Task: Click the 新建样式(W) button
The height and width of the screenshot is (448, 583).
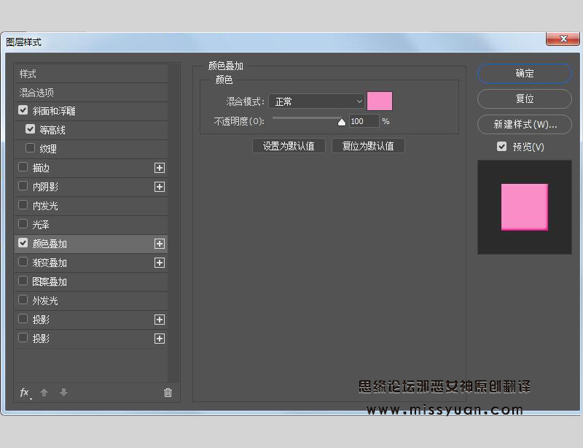Action: point(524,124)
